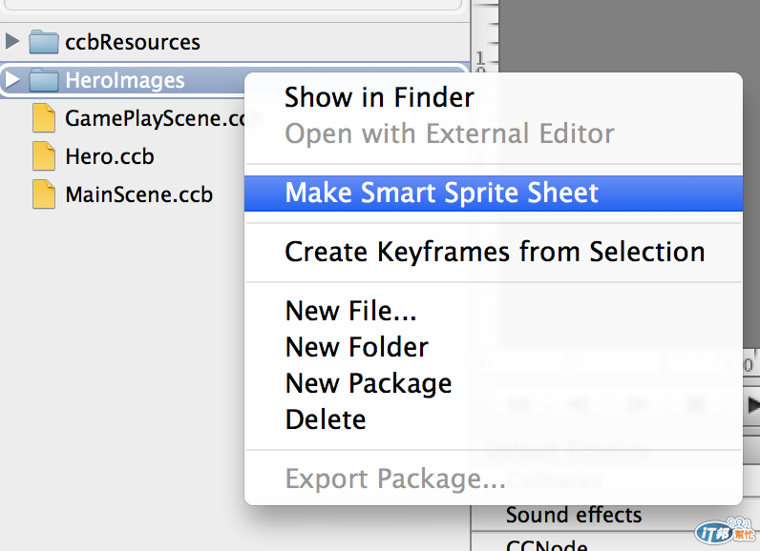Screen dimensions: 760x551
Task: Click the ccbResources folder icon
Action: click(44, 42)
